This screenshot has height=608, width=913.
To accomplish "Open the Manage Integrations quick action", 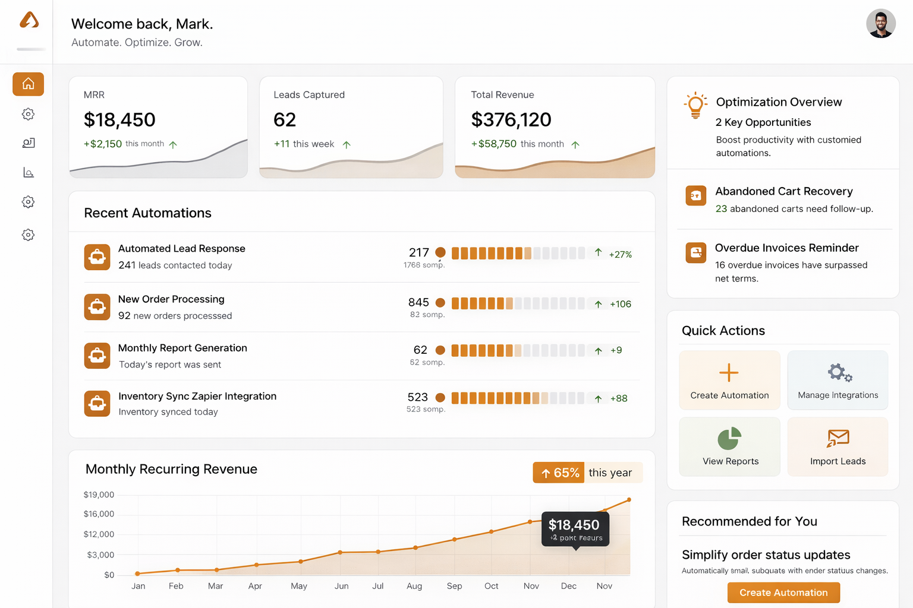I will pos(838,380).
